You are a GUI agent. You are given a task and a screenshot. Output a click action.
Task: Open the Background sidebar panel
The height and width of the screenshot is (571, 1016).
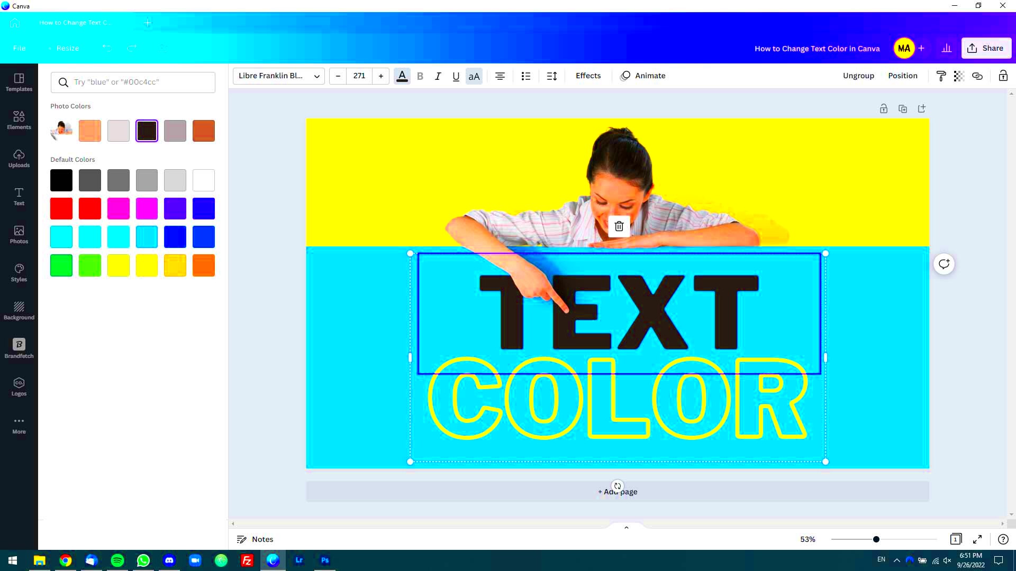coord(19,311)
